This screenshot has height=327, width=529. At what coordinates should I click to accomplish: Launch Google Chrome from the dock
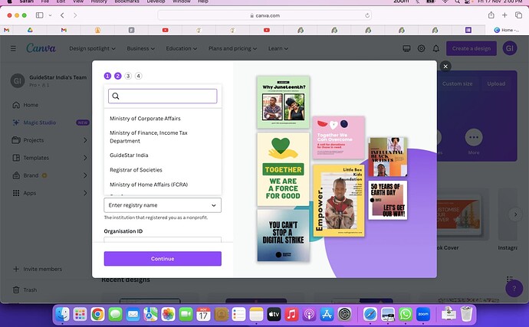(x=97, y=315)
